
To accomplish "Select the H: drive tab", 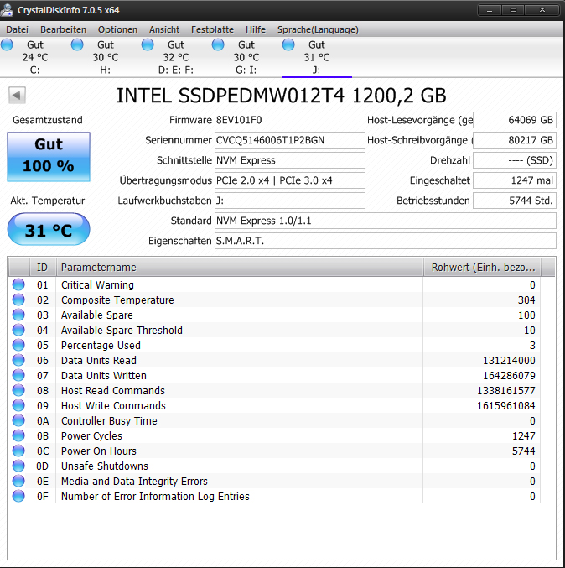I will pyautogui.click(x=106, y=57).
